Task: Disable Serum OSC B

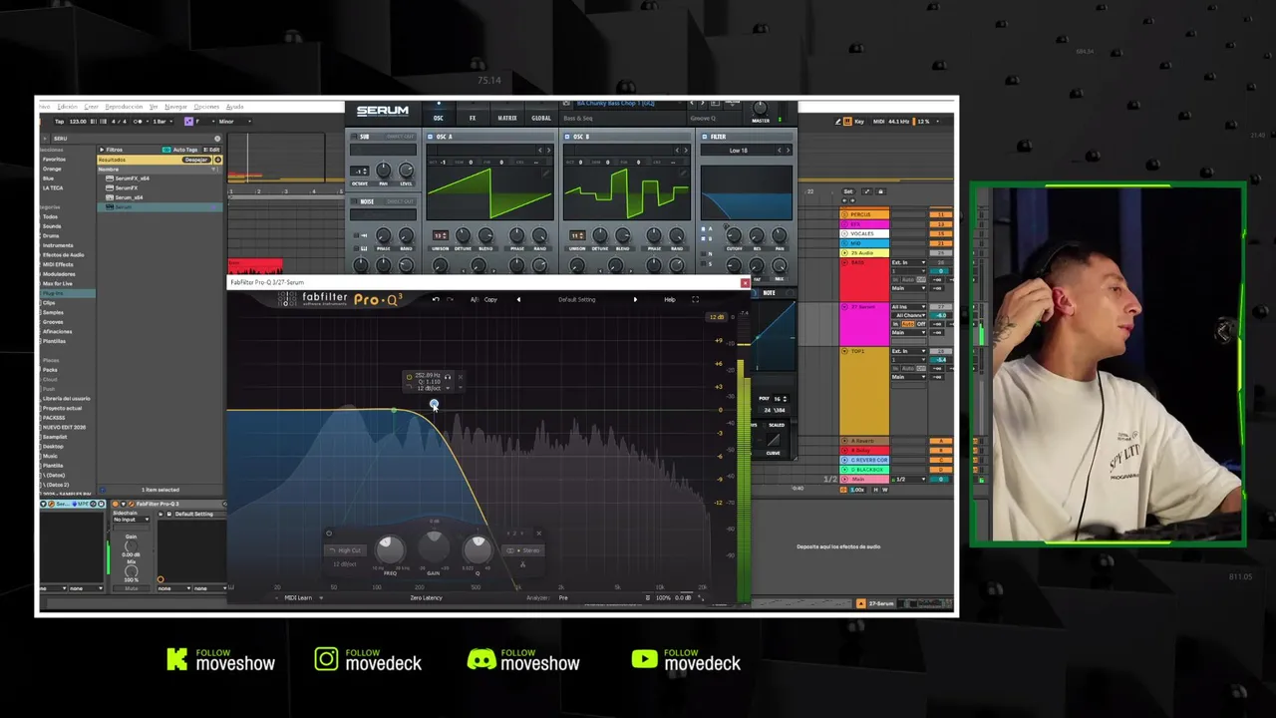Action: [x=566, y=137]
